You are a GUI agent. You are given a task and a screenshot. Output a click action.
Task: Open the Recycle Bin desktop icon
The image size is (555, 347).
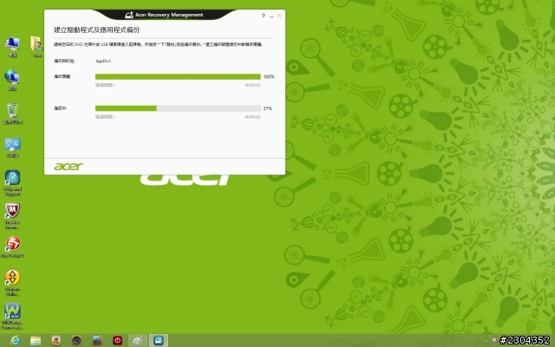[12, 110]
